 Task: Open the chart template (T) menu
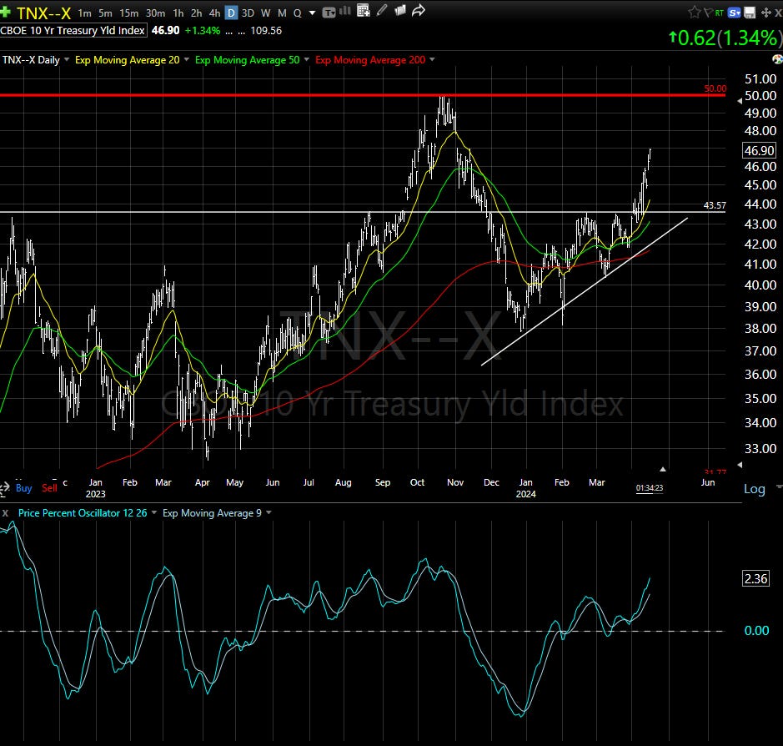click(329, 13)
